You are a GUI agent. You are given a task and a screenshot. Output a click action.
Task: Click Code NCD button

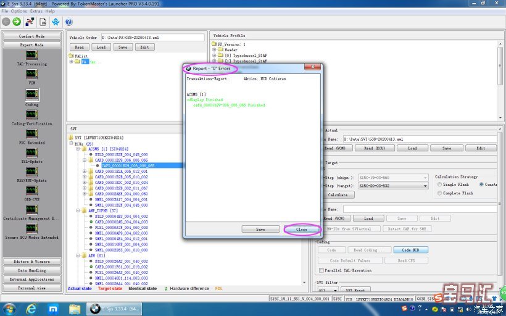(x=410, y=250)
